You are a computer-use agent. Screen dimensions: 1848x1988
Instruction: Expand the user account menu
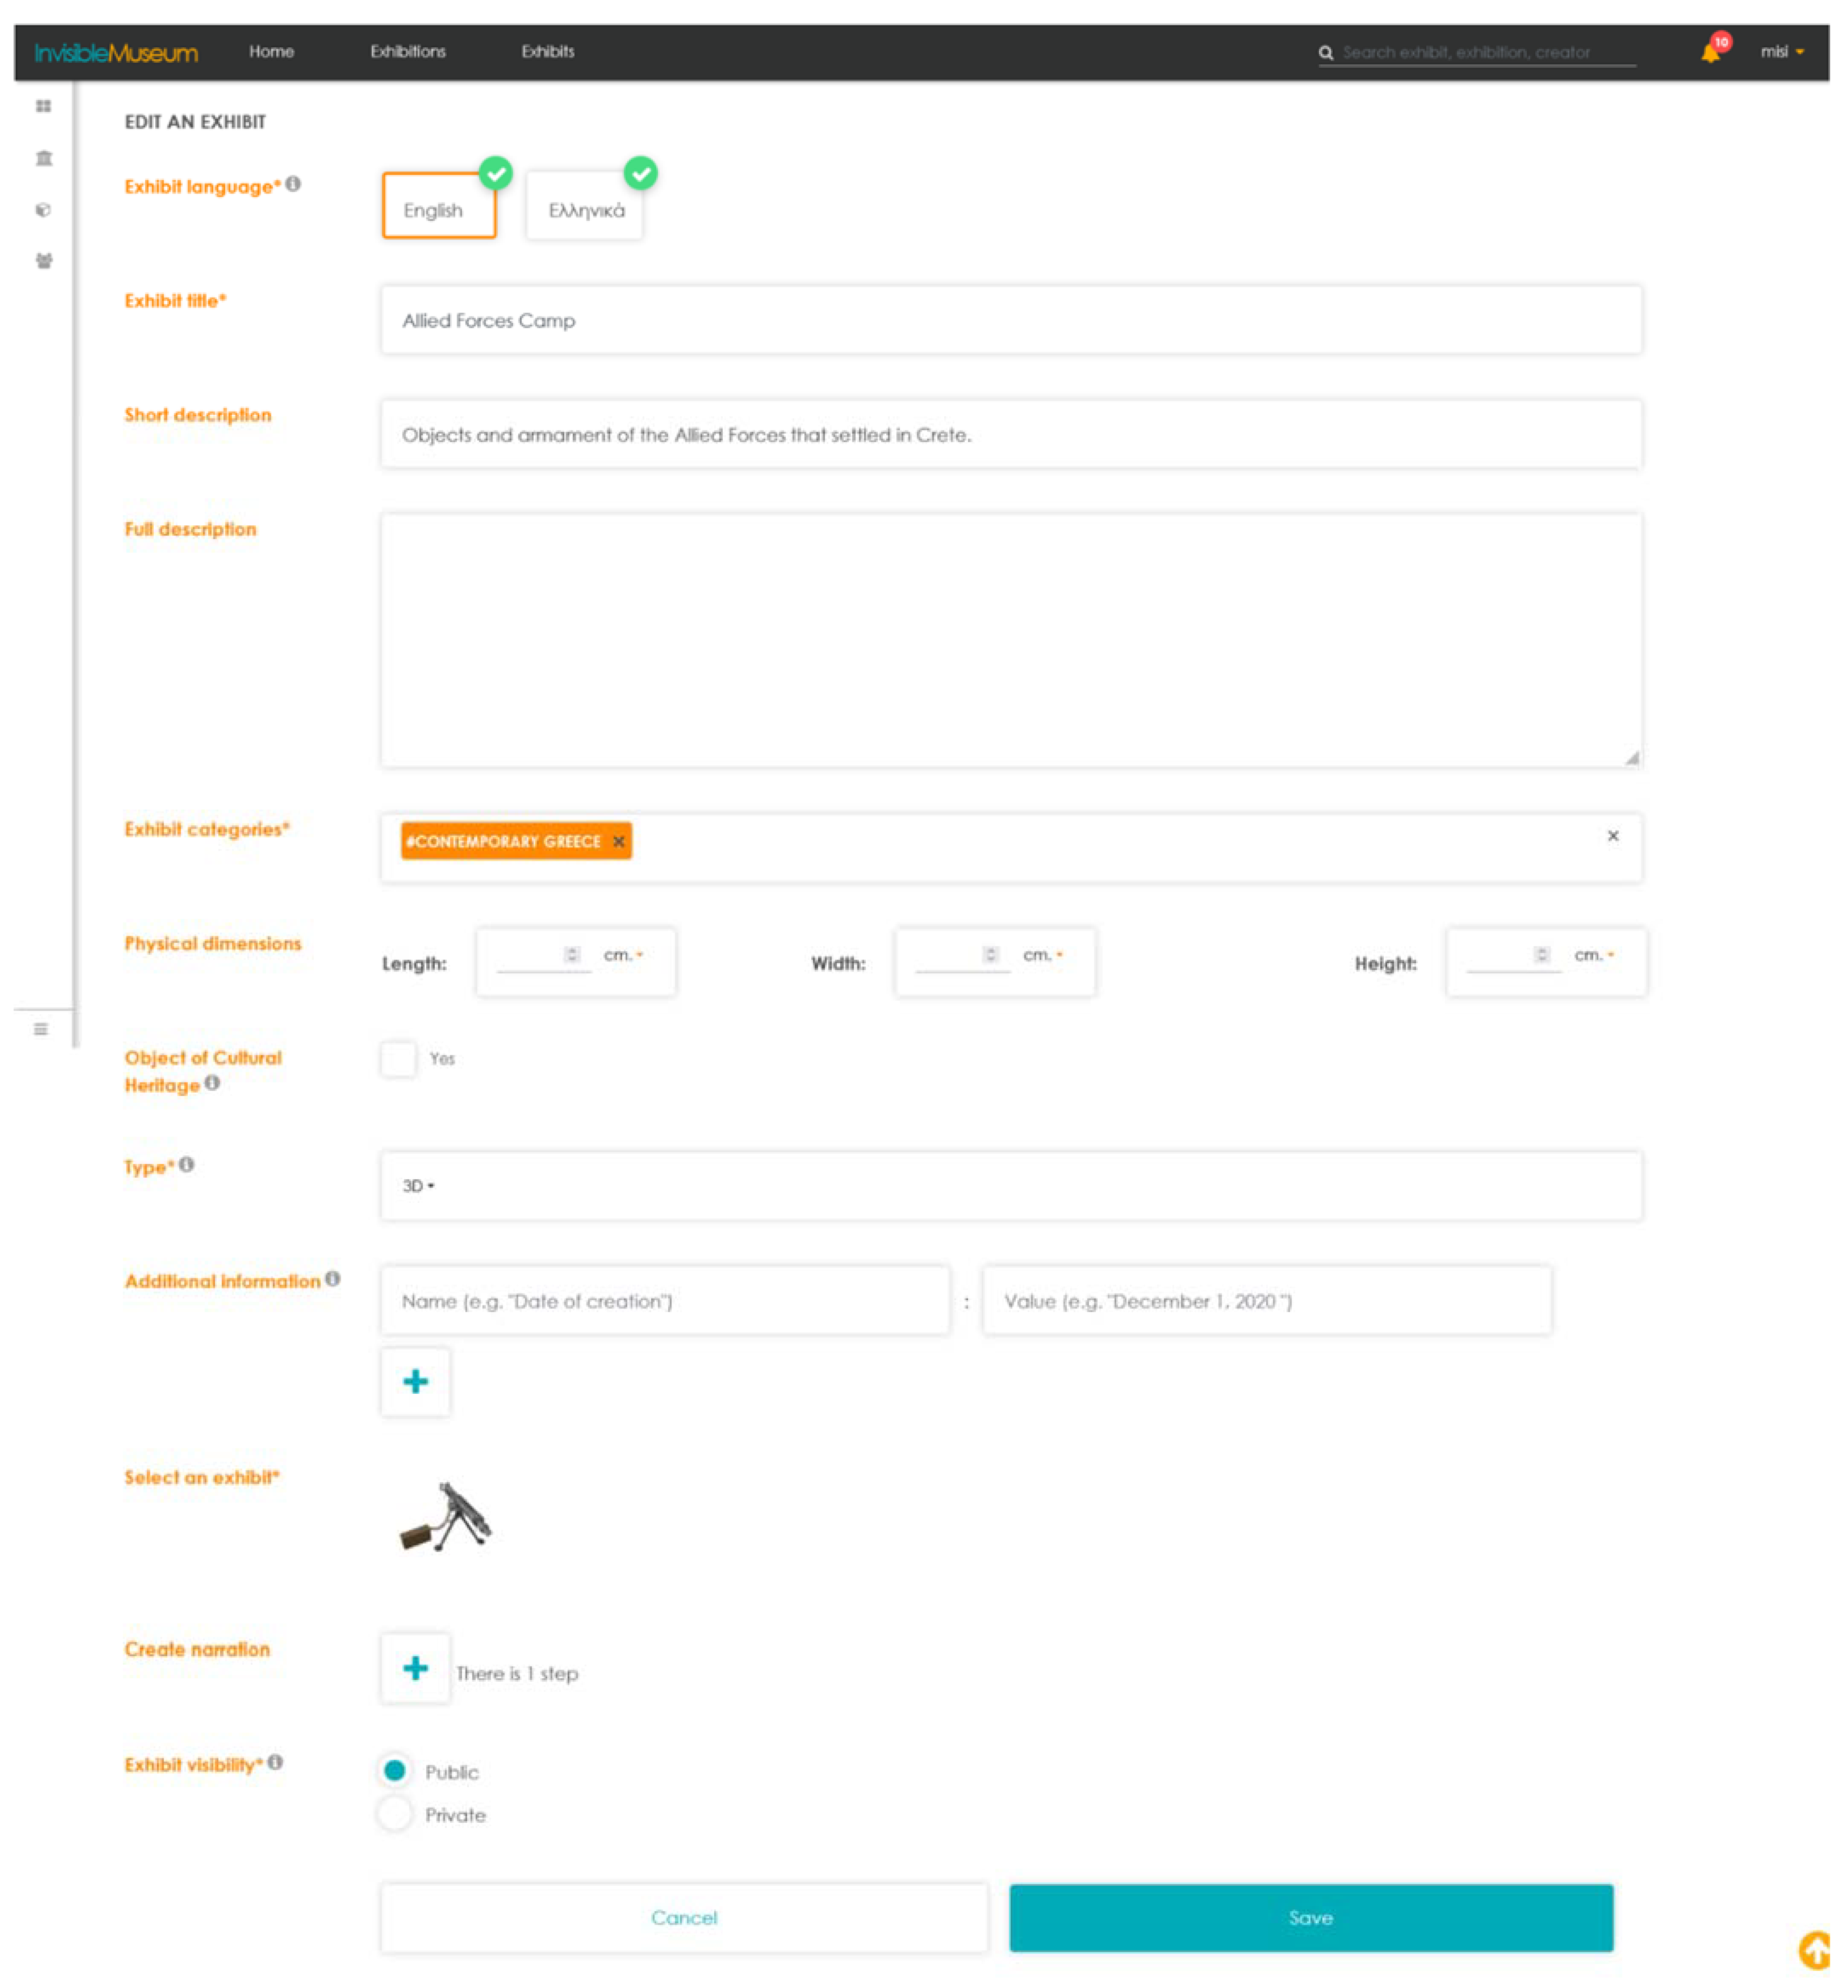click(1781, 52)
